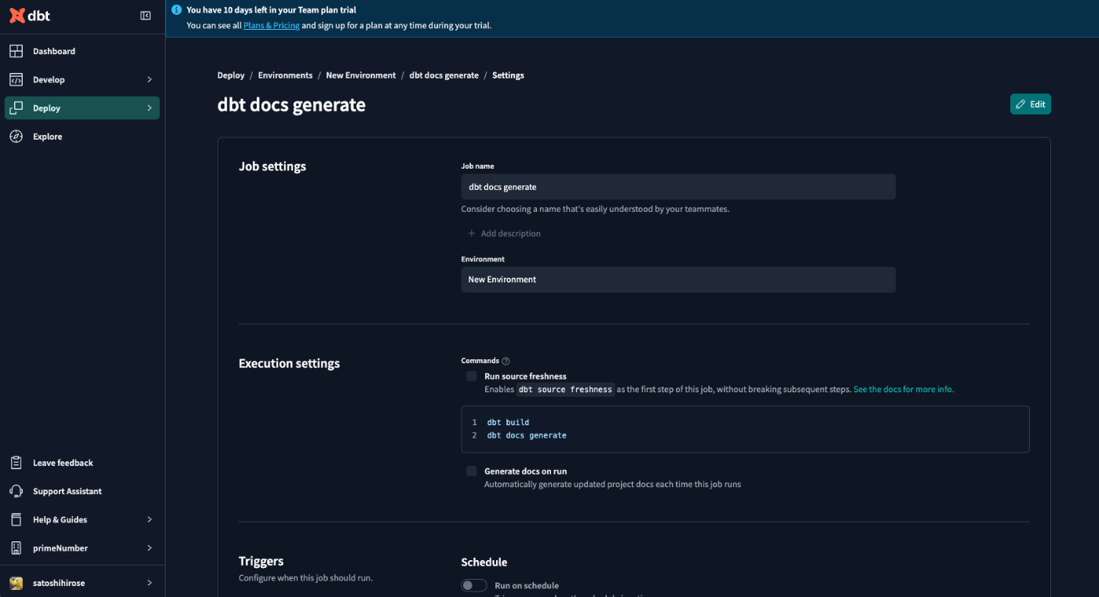Click the Deploy breadcrumb link
Image resolution: width=1099 pixels, height=597 pixels.
click(231, 75)
